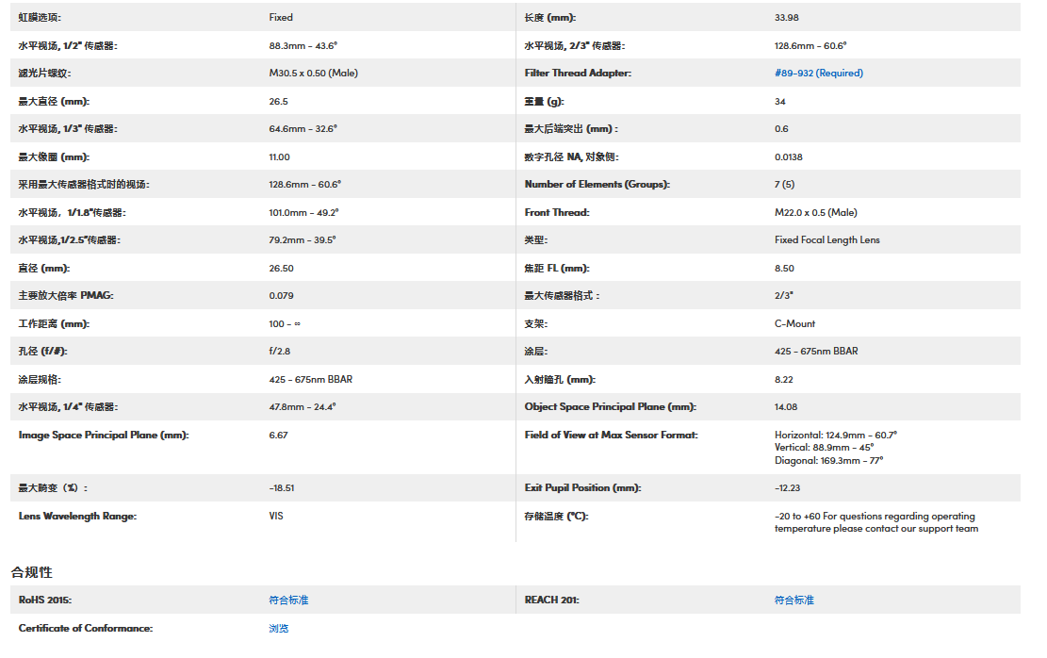Select the -18.51 distortion value
The image size is (1047, 658).
coord(282,488)
